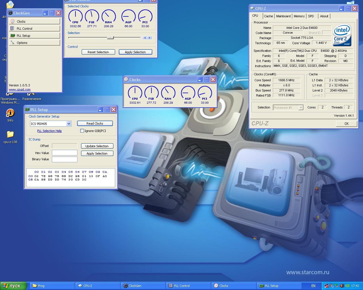Open the ICS 950405 clock generator dropdown
363x290 pixels.
pyautogui.click(x=69, y=124)
